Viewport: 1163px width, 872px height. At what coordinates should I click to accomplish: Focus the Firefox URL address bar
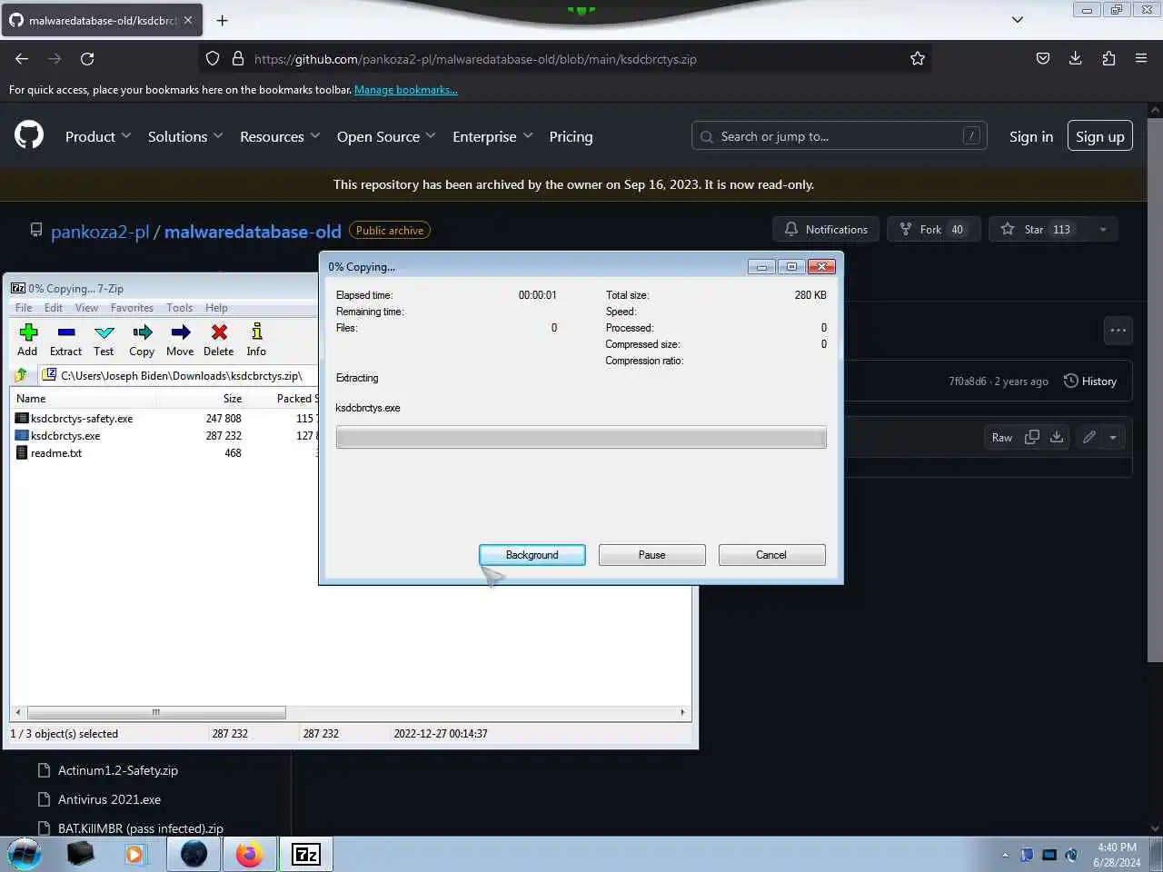pos(563,59)
